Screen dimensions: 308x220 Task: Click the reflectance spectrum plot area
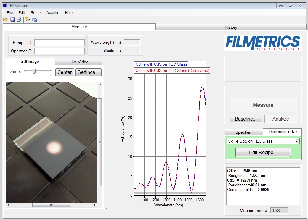click(x=170, y=128)
